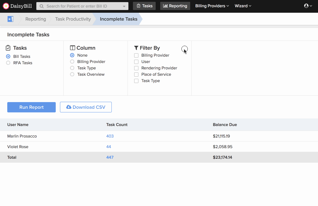Check the Billing Provider filter checkbox
This screenshot has height=206, width=318.
pyautogui.click(x=136, y=55)
